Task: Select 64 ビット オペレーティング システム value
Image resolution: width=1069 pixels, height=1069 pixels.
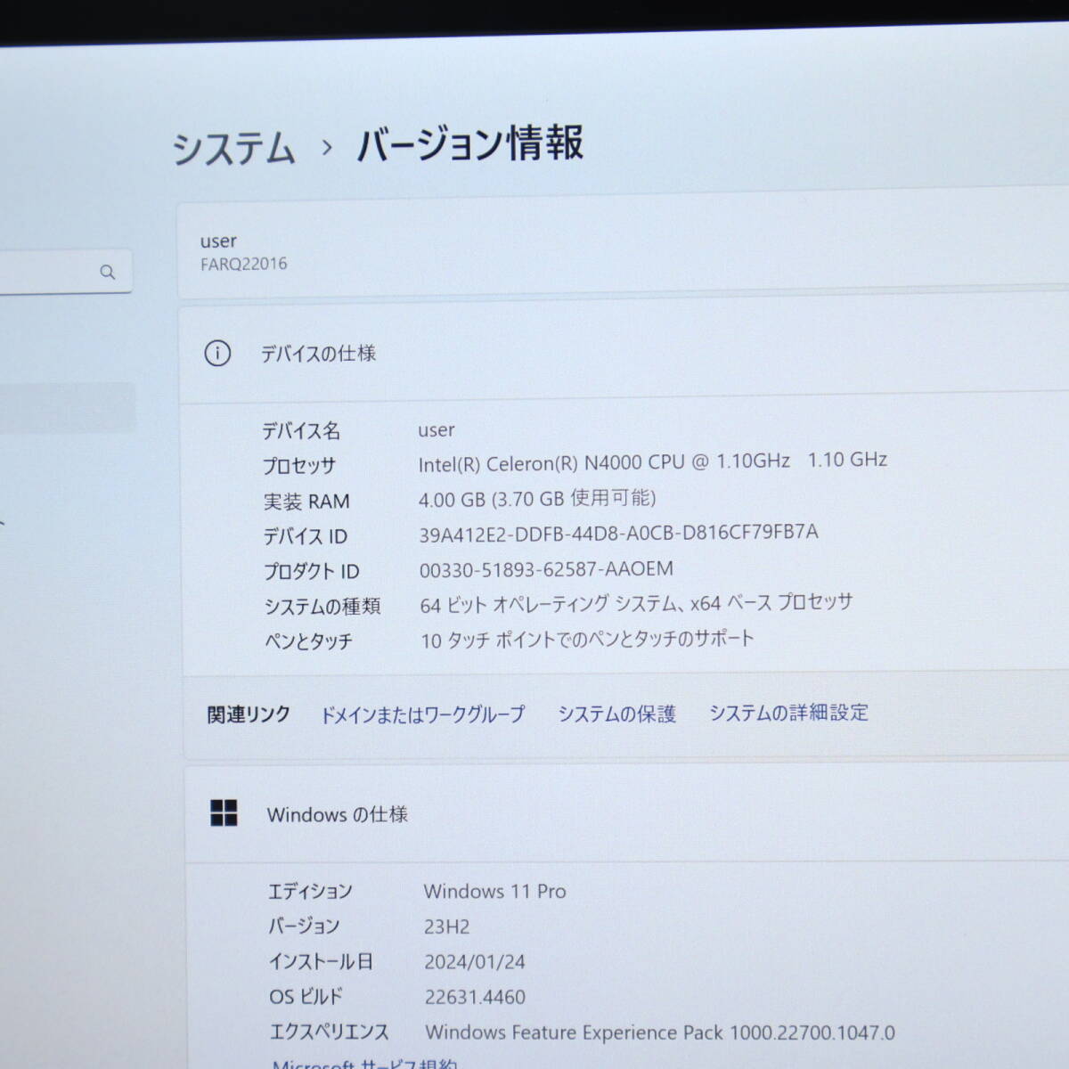Action: pyautogui.click(x=636, y=603)
